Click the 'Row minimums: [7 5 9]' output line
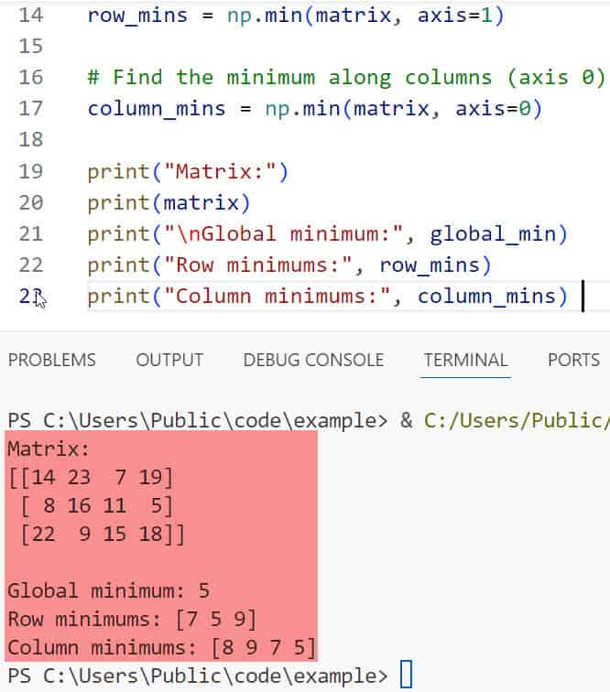Screen dimensions: 610x692 [x=131, y=620]
